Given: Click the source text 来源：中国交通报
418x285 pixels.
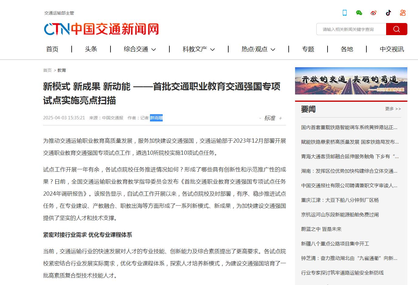Looking at the screenshot, I should coord(106,118).
